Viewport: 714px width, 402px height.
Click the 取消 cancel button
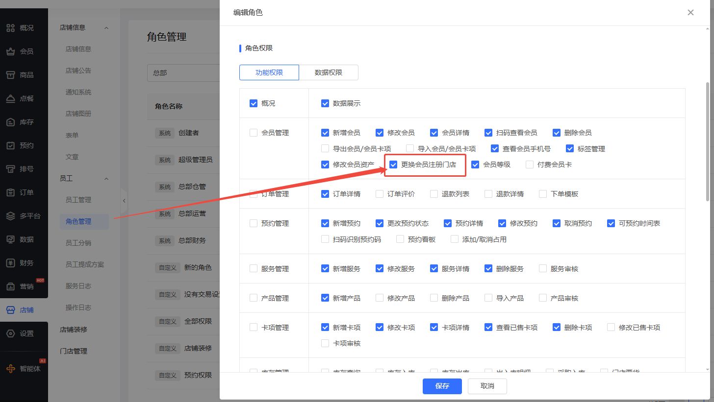(x=487, y=386)
